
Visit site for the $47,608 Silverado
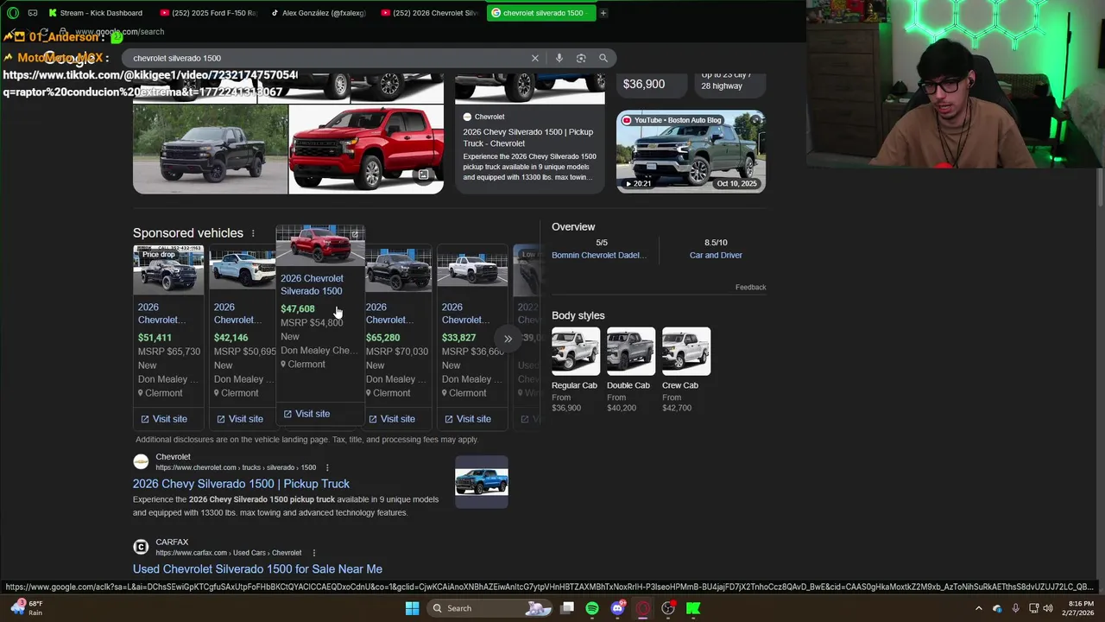(x=306, y=414)
